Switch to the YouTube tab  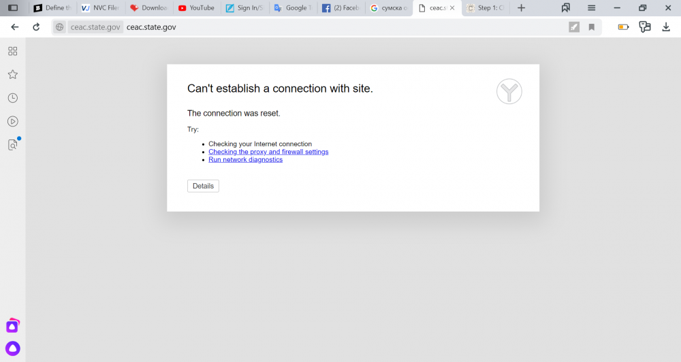195,8
